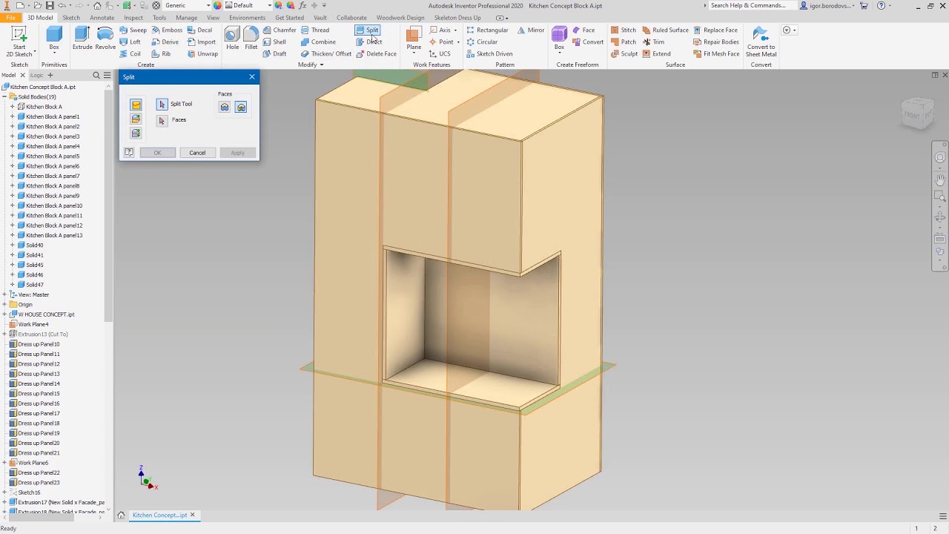Image resolution: width=949 pixels, height=534 pixels.
Task: Click Cancel in the Split dialog
Action: click(196, 152)
